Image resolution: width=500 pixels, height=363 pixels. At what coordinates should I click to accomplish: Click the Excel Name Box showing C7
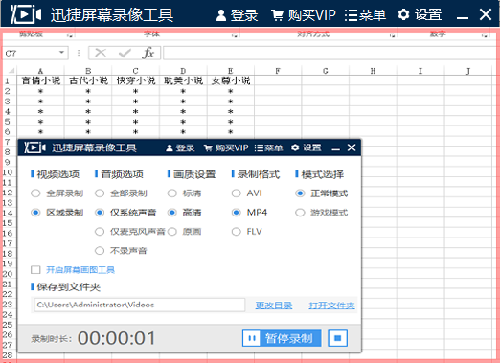[x=31, y=53]
